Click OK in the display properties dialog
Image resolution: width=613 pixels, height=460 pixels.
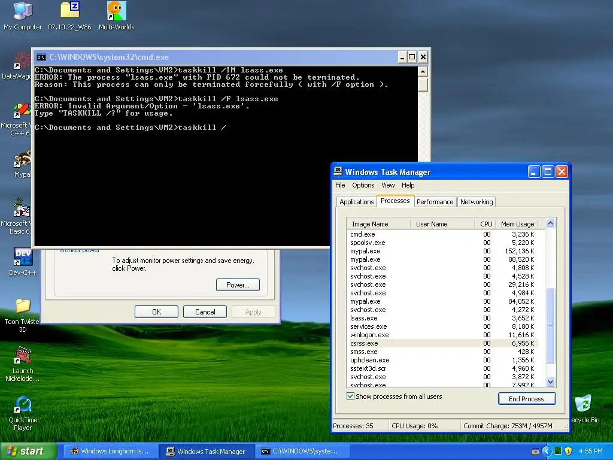[156, 311]
